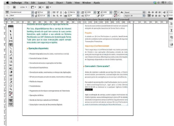Screen dimensions: 174x126
Task: Open the Apple menu
Action: tap(8, 3)
